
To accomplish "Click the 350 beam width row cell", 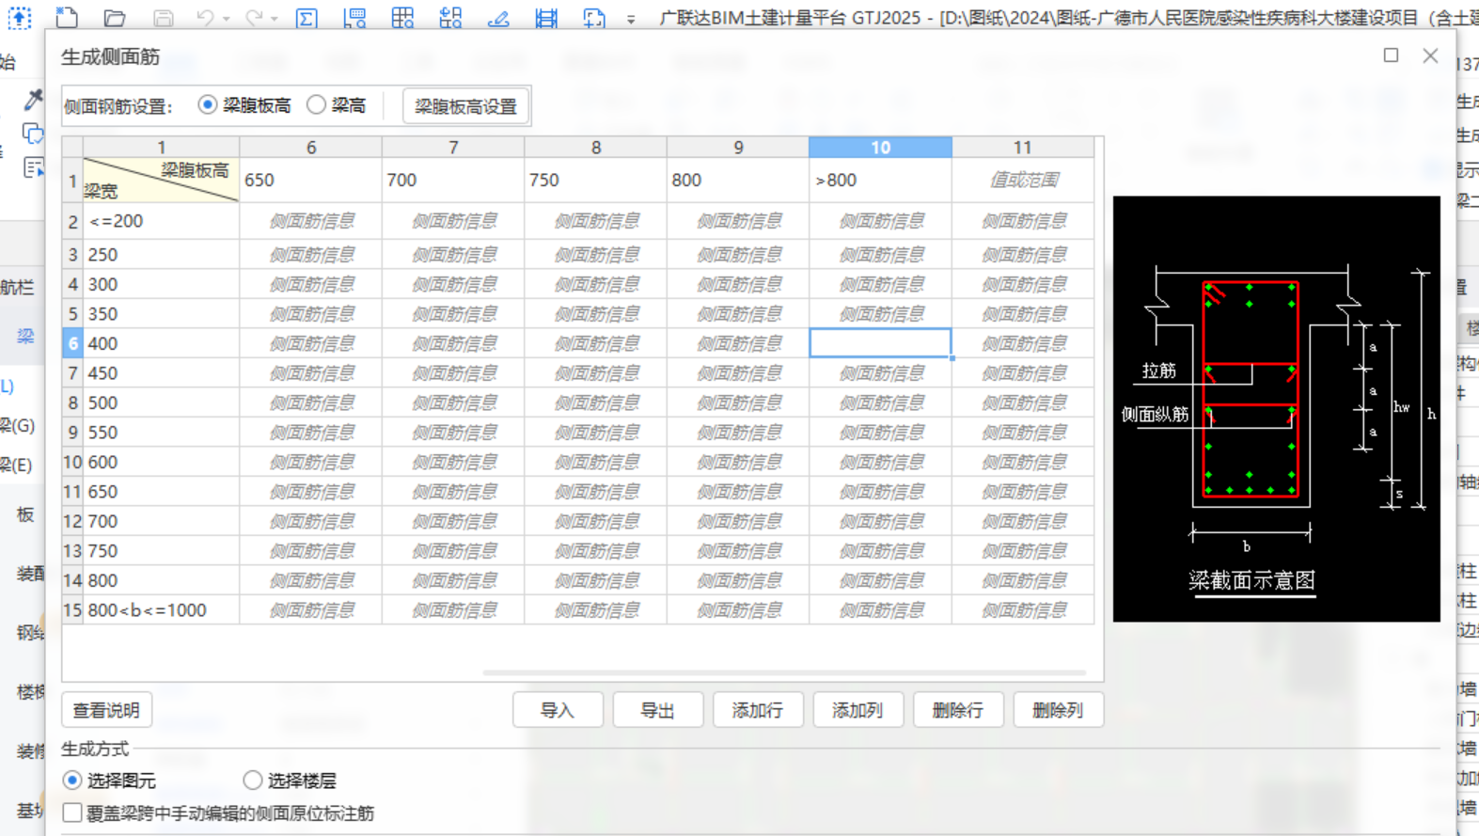I will pyautogui.click(x=161, y=313).
